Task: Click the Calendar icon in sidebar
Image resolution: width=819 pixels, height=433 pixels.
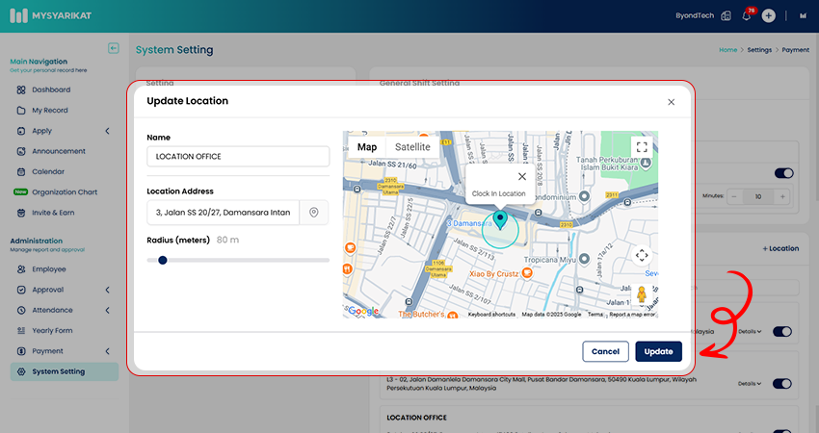Action: [21, 171]
